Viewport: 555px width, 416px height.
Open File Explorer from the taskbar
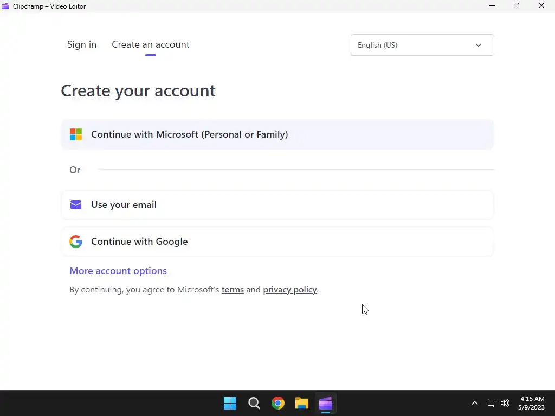[302, 403]
